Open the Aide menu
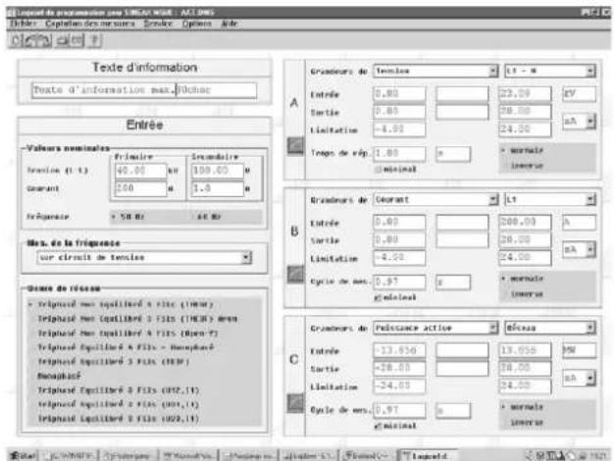 [230, 24]
